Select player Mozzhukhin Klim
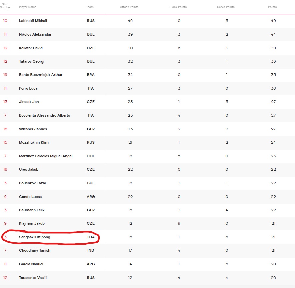 point(34,142)
